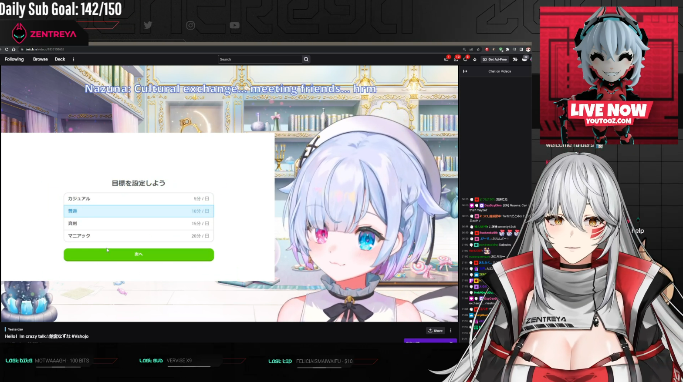683x382 pixels.
Task: Open the Deck tab on Twitch
Action: [60, 59]
